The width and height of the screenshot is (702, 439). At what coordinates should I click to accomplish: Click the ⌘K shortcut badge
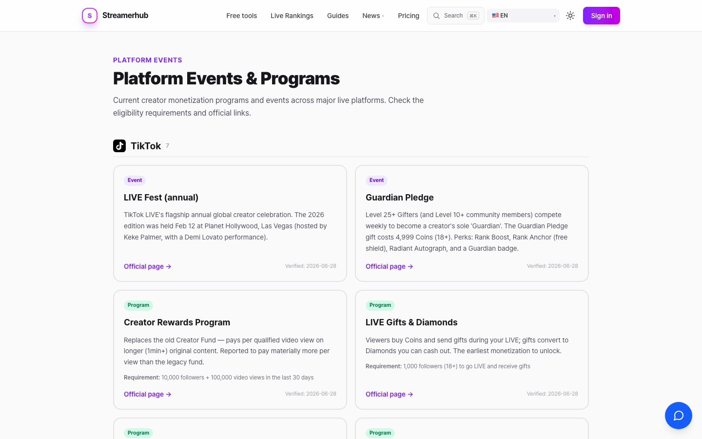pos(473,16)
